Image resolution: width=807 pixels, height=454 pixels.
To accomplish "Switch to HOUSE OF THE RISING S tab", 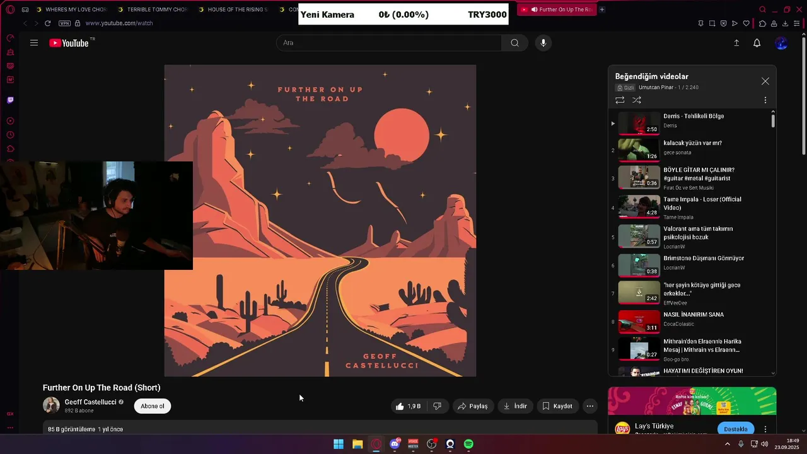I will coord(233,9).
